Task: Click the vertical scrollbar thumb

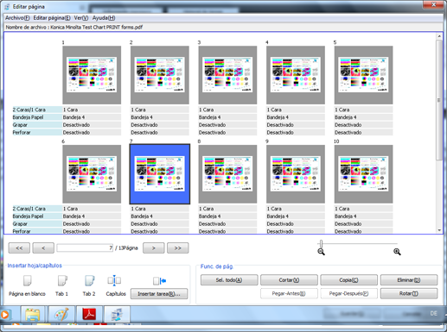Action: 438,100
